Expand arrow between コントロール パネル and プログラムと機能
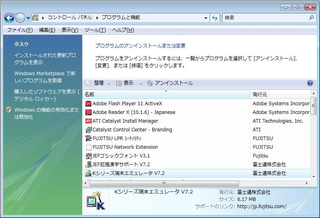Image resolution: width=320 pixels, height=218 pixels. click(x=97, y=18)
